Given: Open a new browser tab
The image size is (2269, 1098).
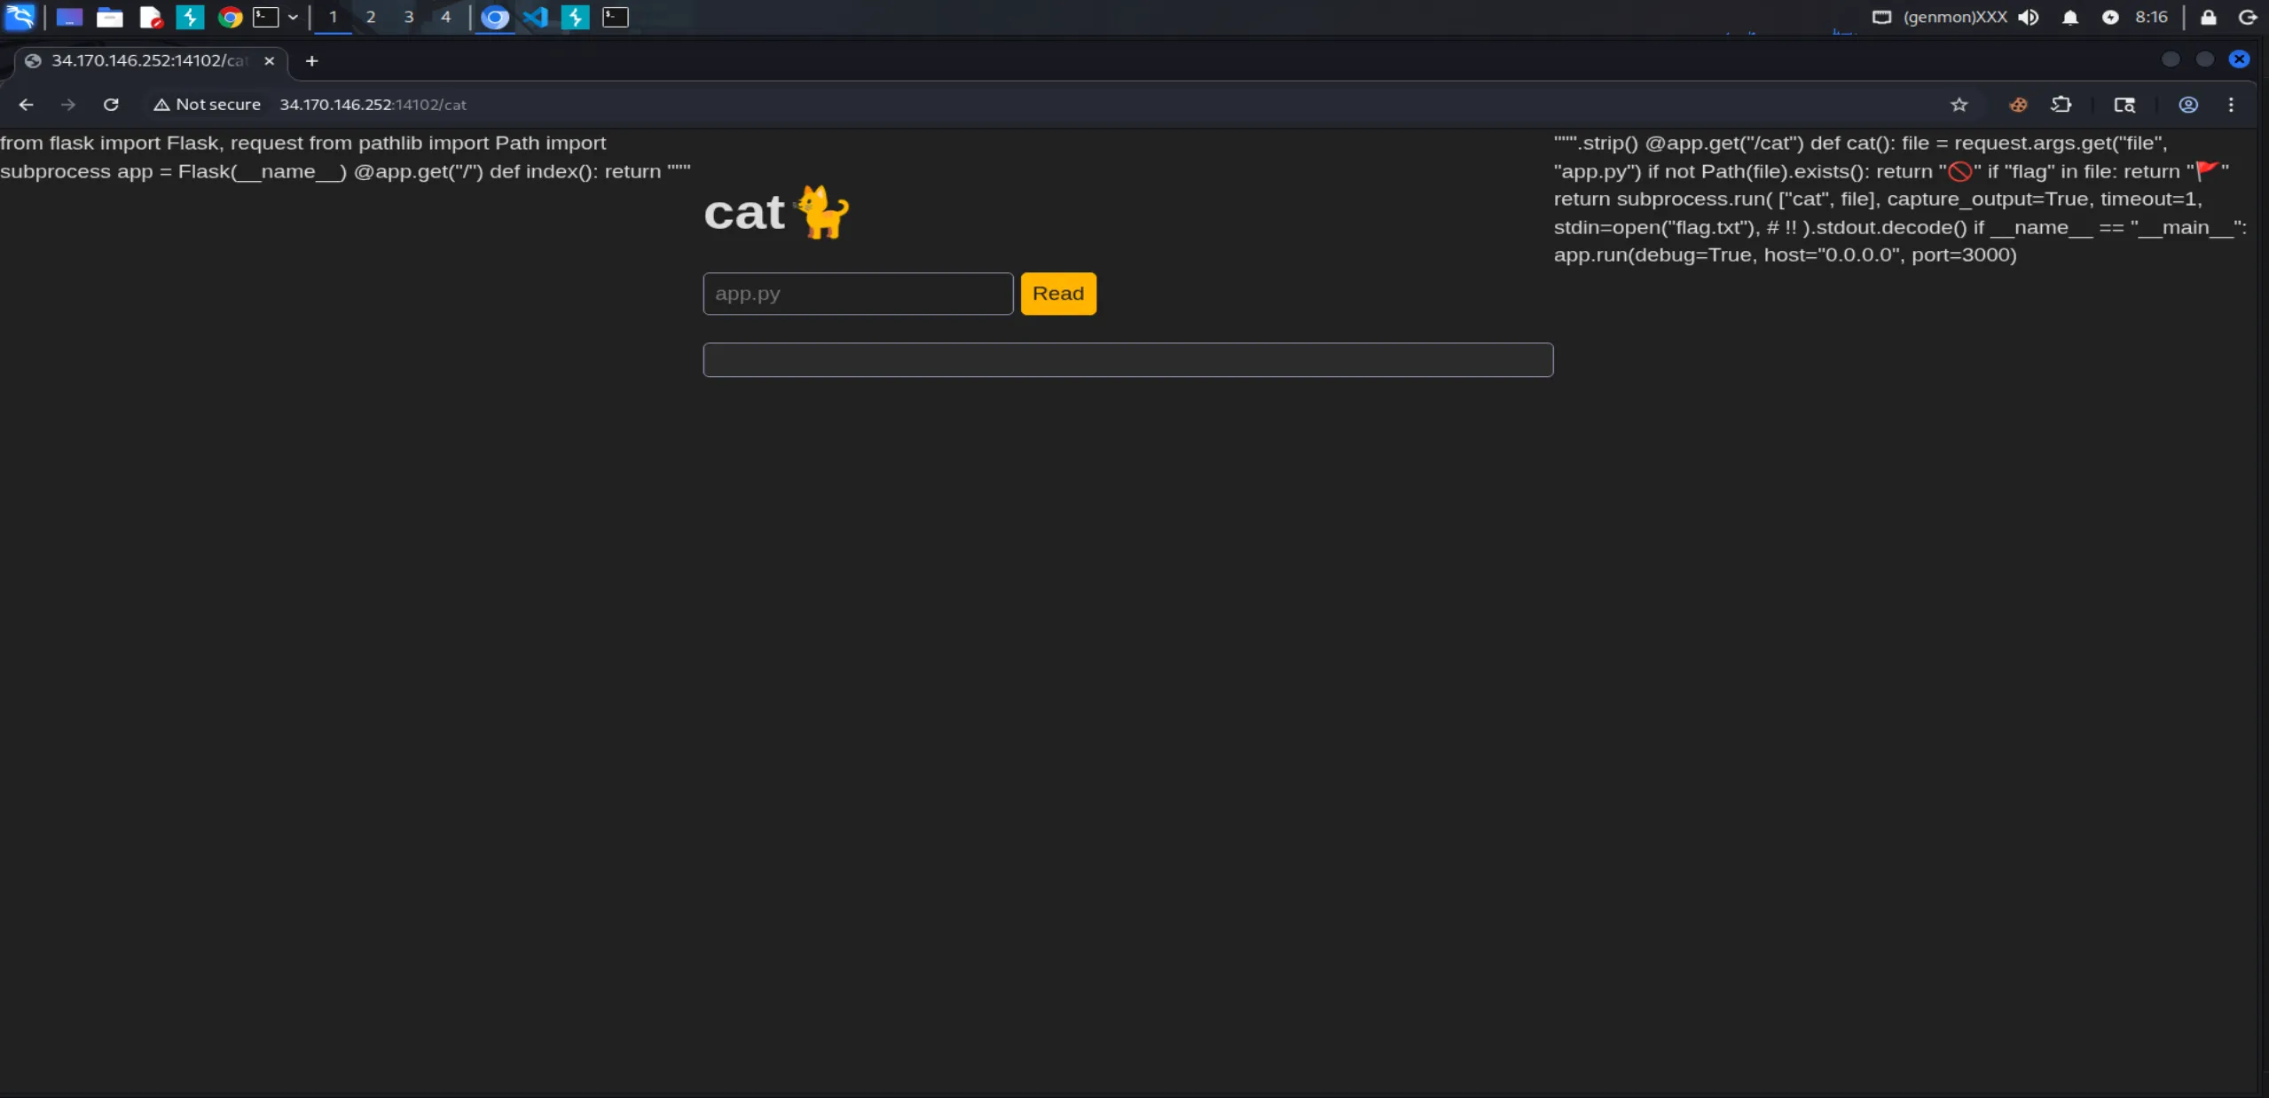Looking at the screenshot, I should 311,60.
